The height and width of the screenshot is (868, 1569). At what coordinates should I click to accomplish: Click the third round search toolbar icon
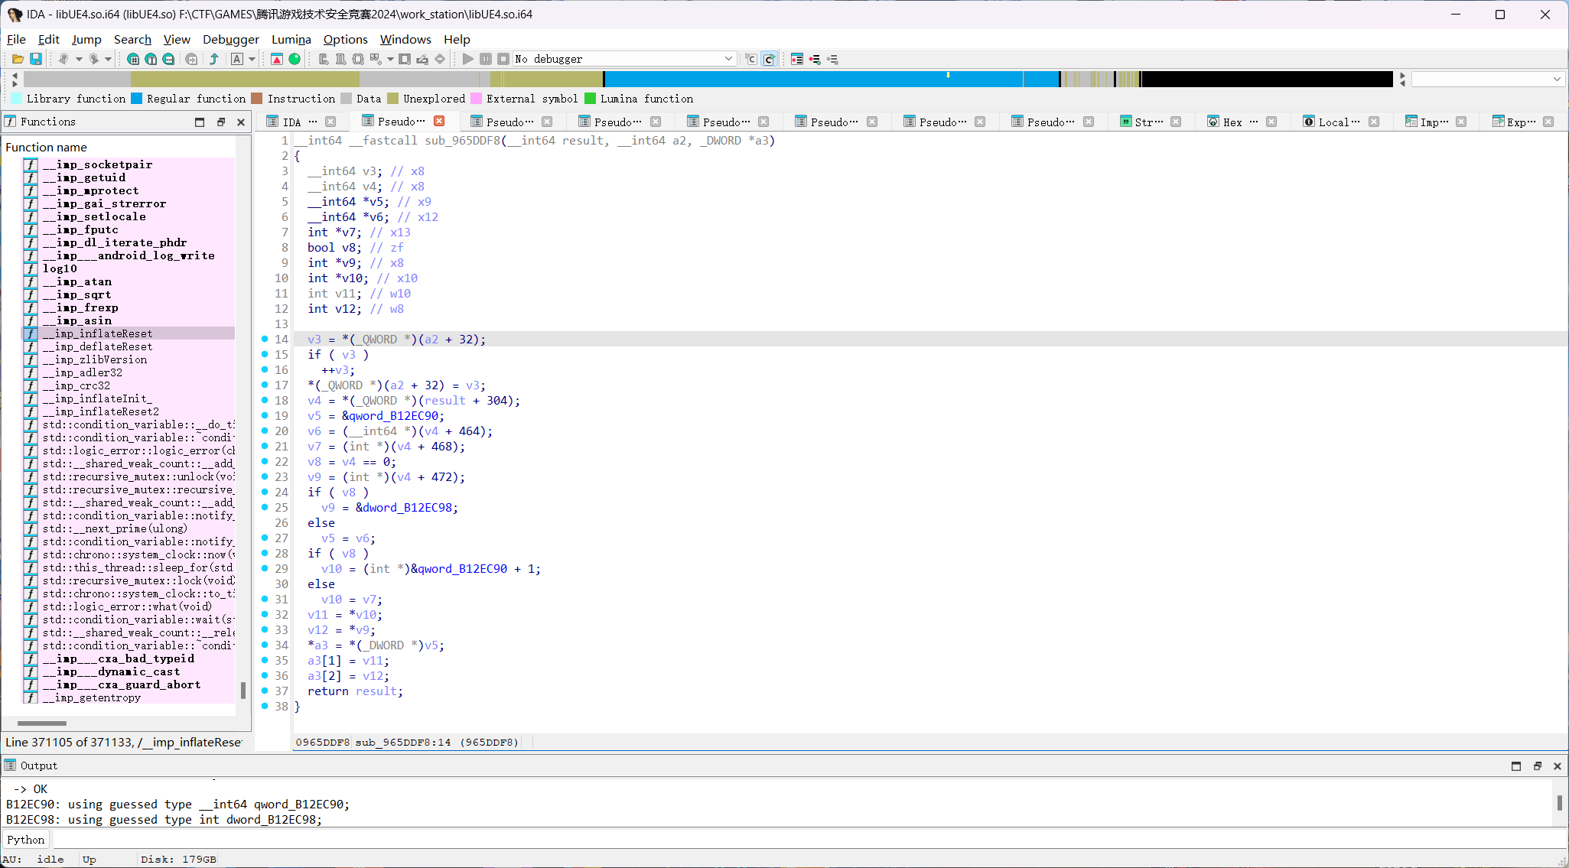168,59
